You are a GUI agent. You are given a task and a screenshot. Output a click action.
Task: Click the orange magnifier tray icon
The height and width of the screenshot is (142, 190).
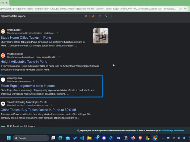tap(174, 138)
